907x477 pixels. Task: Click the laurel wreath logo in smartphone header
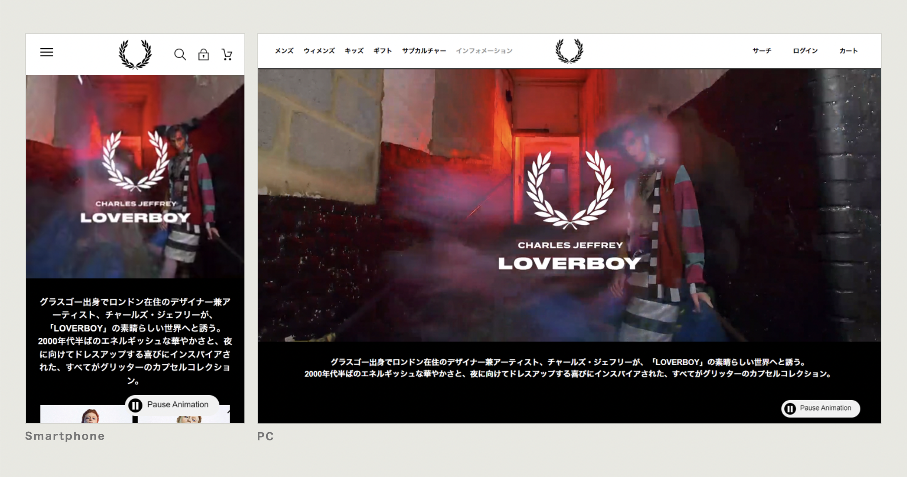coord(135,54)
